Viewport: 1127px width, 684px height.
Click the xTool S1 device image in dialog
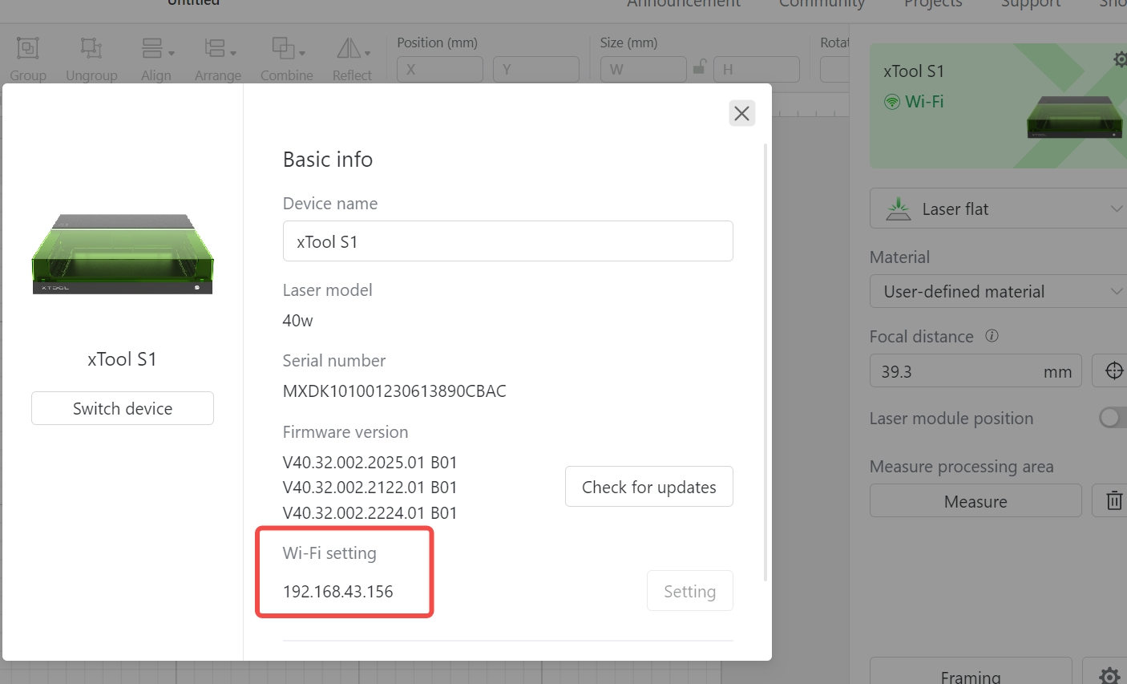[123, 254]
